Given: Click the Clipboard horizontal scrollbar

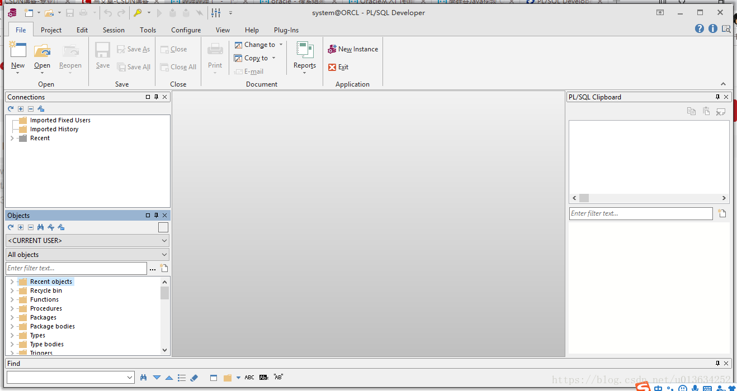Looking at the screenshot, I should [x=649, y=198].
